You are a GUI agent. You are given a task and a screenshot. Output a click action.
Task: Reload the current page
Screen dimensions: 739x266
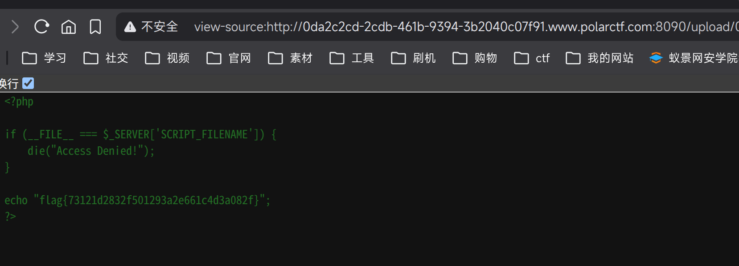[x=41, y=27]
